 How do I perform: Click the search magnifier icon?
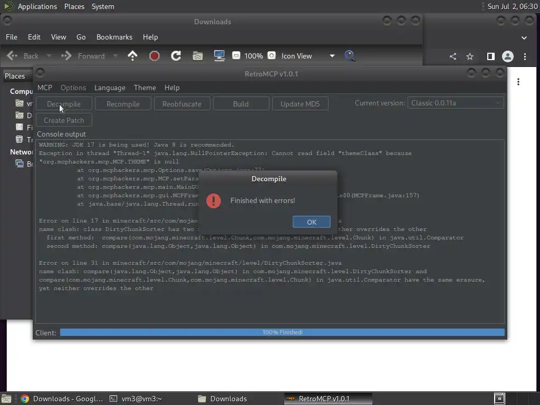click(x=350, y=56)
